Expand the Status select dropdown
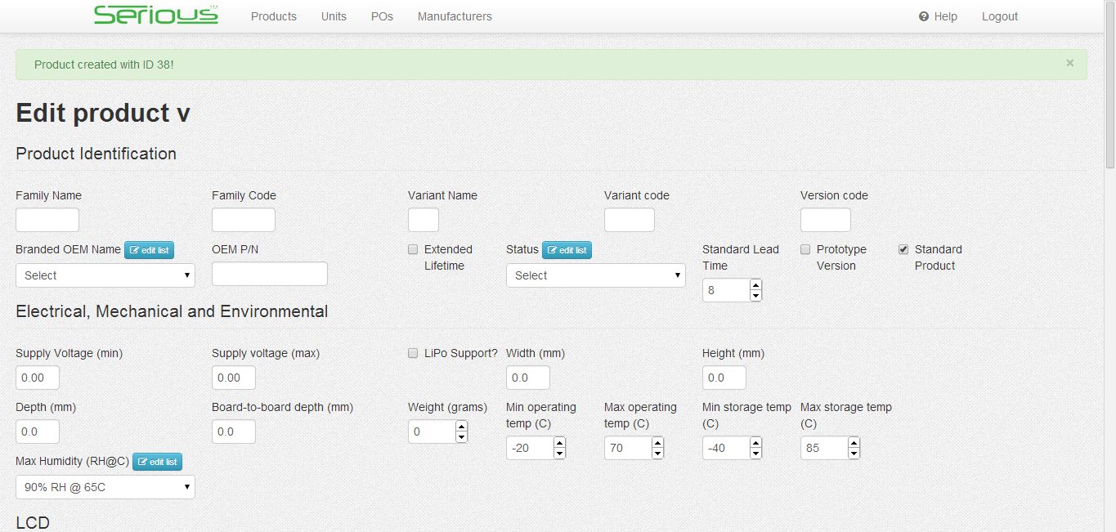The image size is (1116, 532). 595,275
